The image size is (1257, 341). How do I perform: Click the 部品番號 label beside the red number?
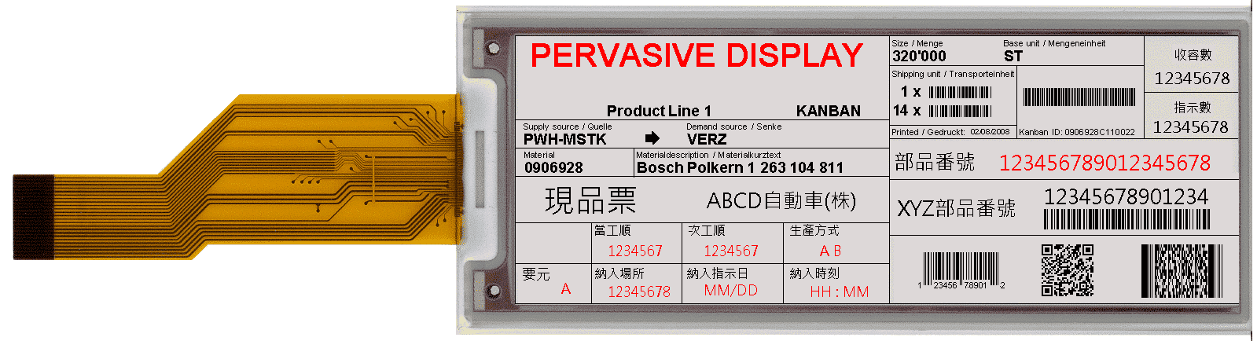[x=935, y=163]
